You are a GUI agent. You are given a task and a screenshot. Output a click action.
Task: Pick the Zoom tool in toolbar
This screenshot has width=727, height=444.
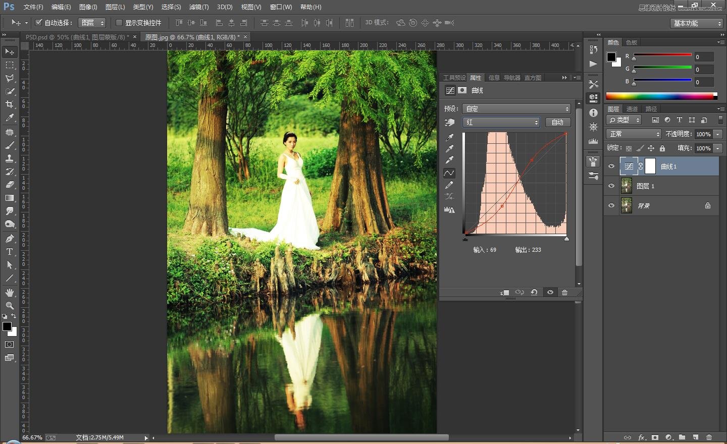[x=10, y=306]
